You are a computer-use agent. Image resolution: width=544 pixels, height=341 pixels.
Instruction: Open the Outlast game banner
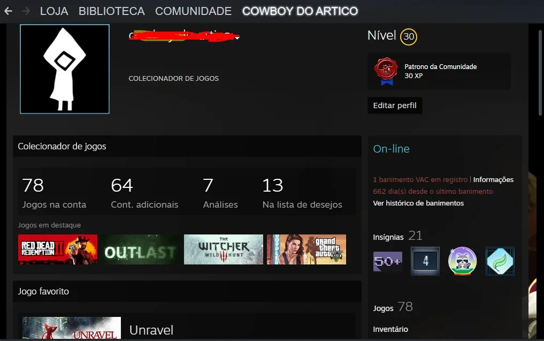pos(141,249)
